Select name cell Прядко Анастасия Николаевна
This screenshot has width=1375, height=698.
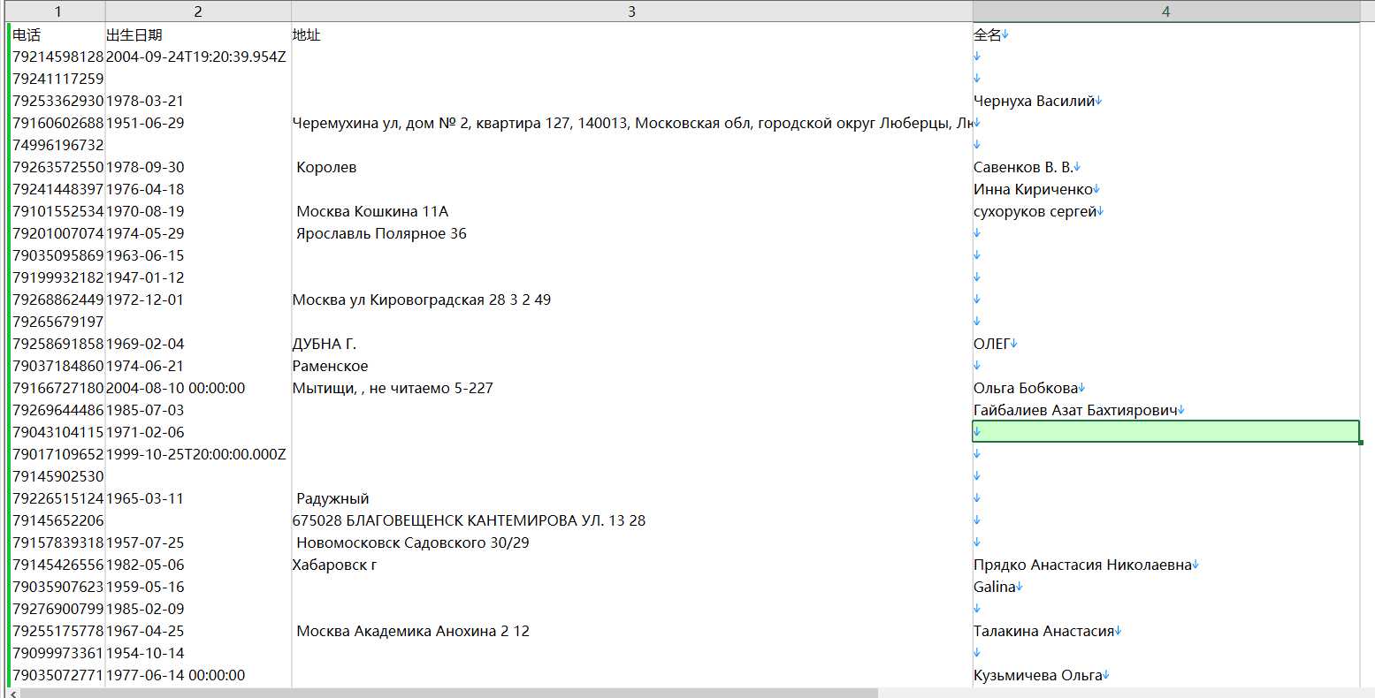click(1165, 565)
